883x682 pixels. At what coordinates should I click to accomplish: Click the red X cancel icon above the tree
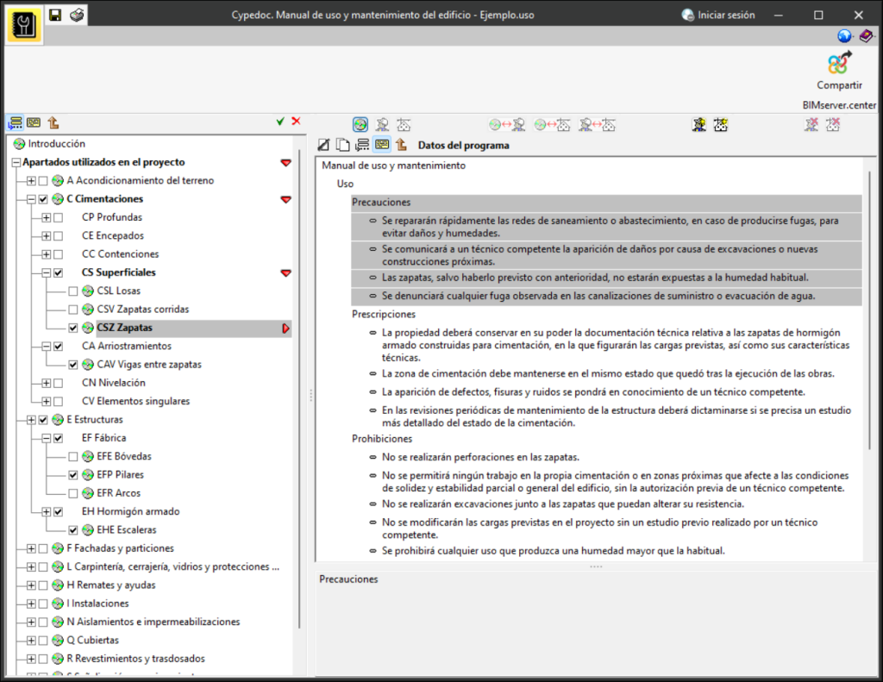(295, 122)
